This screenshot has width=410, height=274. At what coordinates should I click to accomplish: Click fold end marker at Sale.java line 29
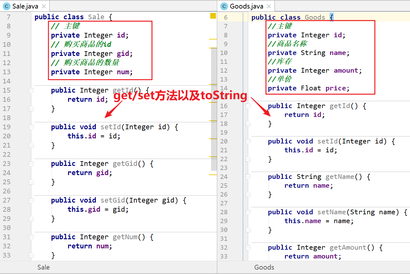(31, 219)
